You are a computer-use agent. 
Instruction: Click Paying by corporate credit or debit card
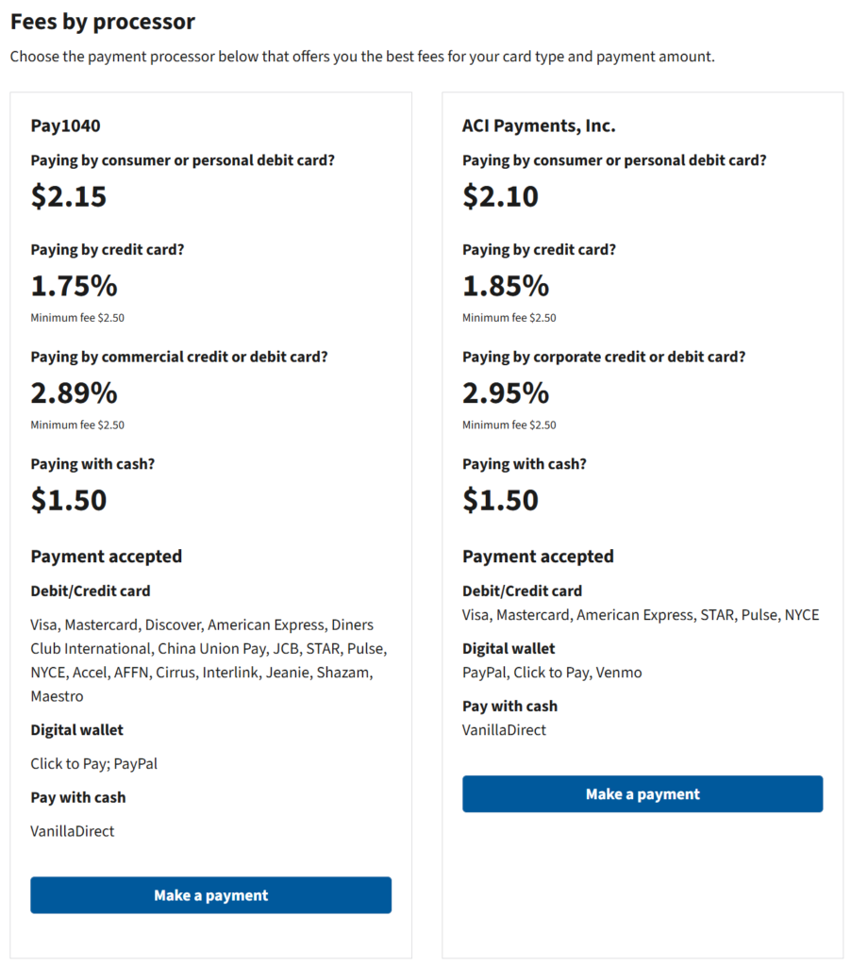tap(604, 358)
